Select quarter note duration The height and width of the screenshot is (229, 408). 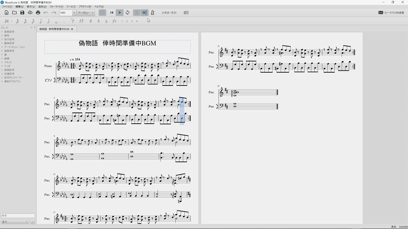point(40,21)
